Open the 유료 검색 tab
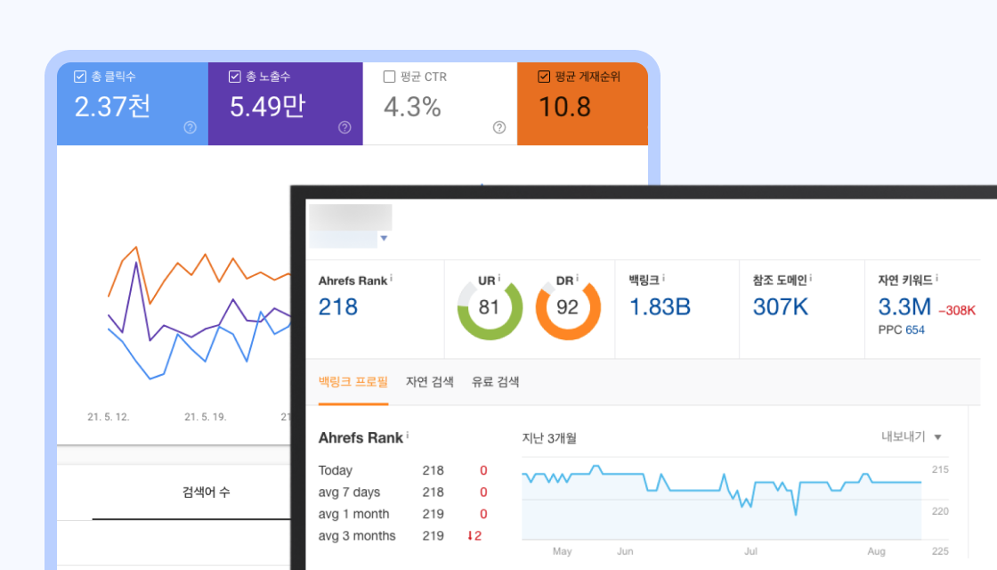Viewport: 997px width, 570px height. point(495,382)
